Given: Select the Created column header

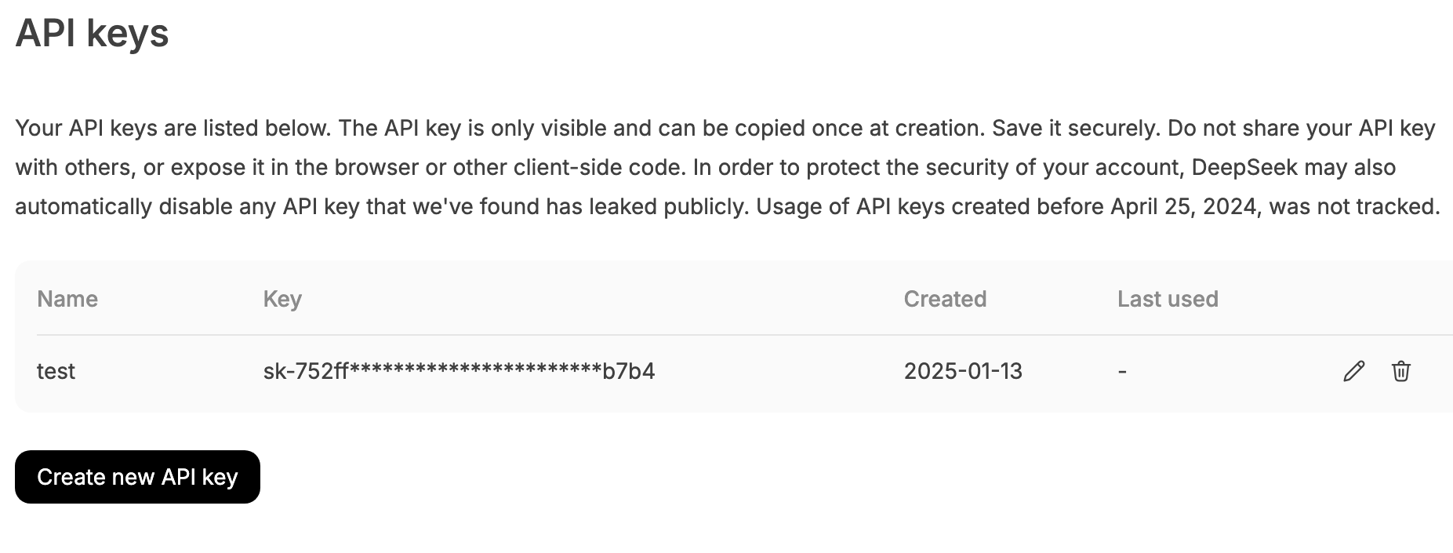Looking at the screenshot, I should click(x=945, y=299).
